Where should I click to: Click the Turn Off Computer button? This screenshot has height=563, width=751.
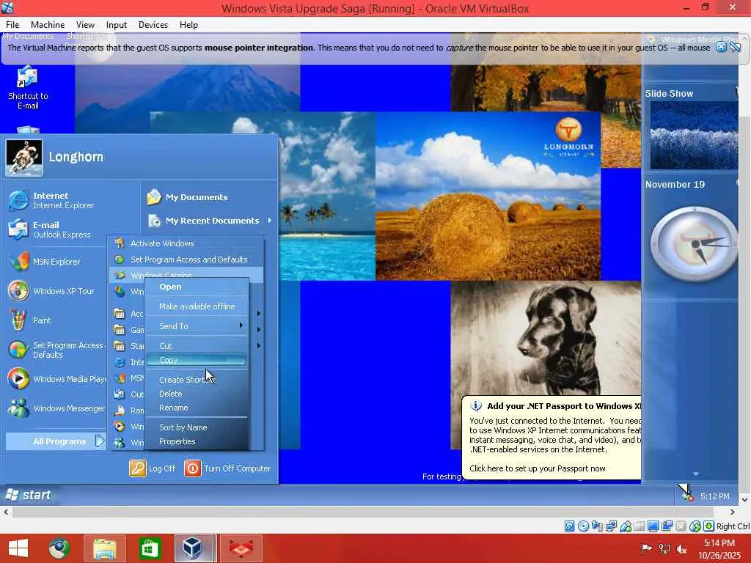coord(228,468)
